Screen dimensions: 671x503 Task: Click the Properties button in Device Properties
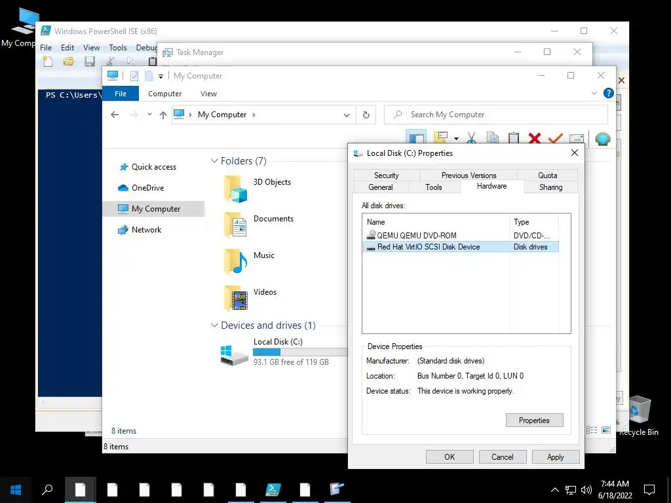click(534, 420)
